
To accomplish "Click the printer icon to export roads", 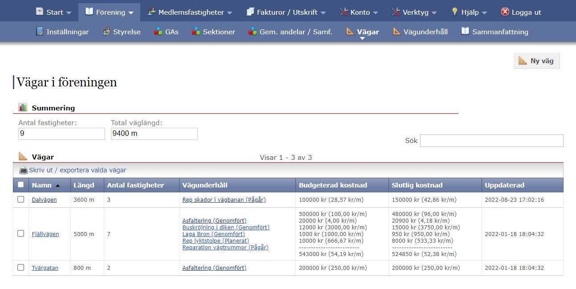I will 23,170.
